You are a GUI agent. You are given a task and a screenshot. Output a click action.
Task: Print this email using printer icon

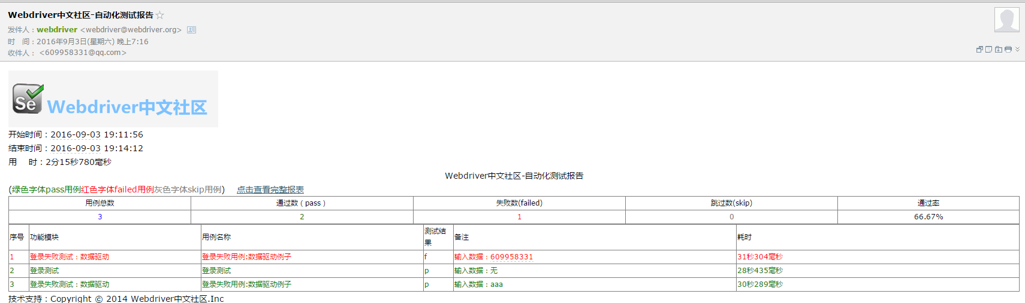pos(1008,50)
